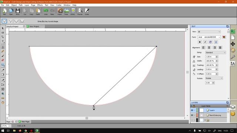The width and height of the screenshot is (237, 133).
Task: Open the File menu
Action: [x=3, y=5]
